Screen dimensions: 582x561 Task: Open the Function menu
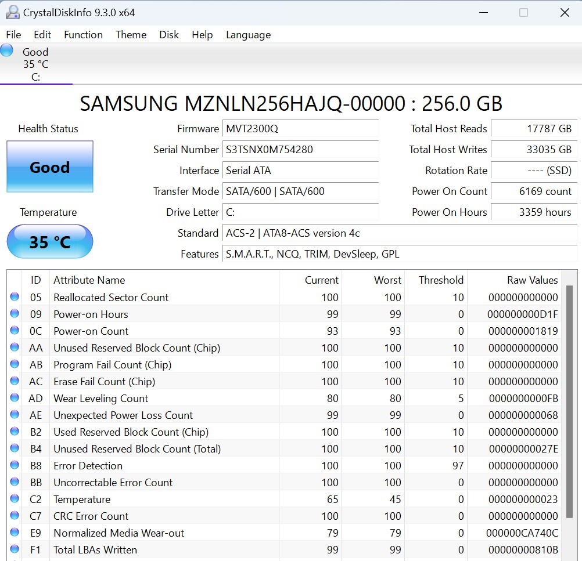83,35
